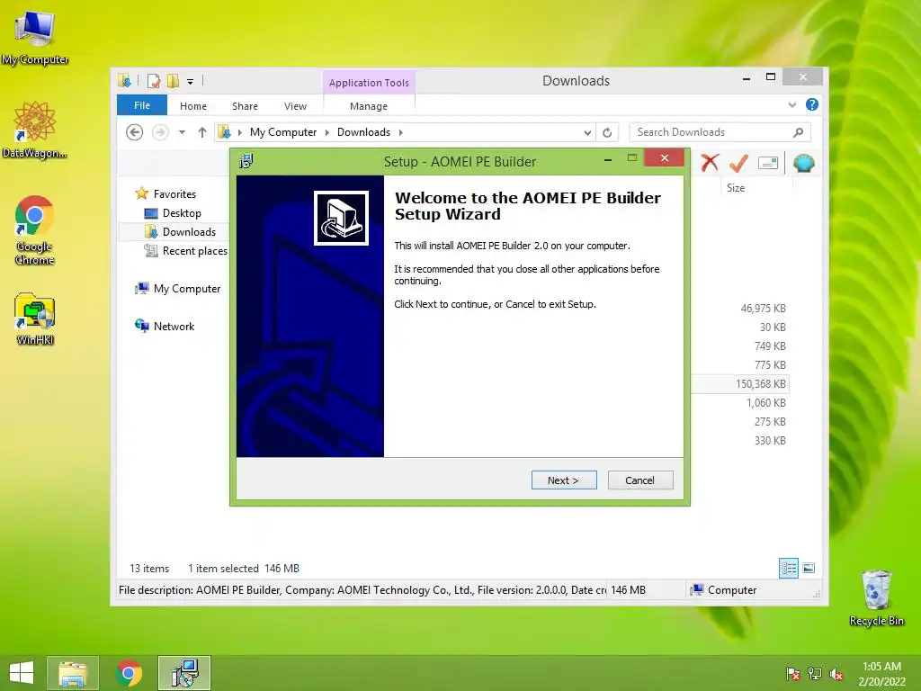The height and width of the screenshot is (691, 921).
Task: Click the muted volume tray icon
Action: [836, 674]
